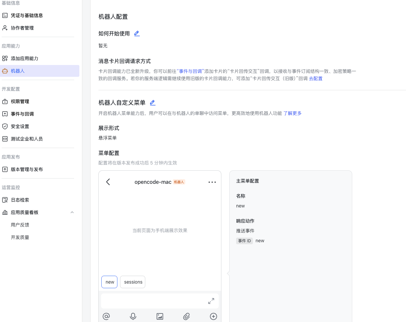Click the 权限管理 lock icon
This screenshot has height=322, width=406.
[x=5, y=101]
